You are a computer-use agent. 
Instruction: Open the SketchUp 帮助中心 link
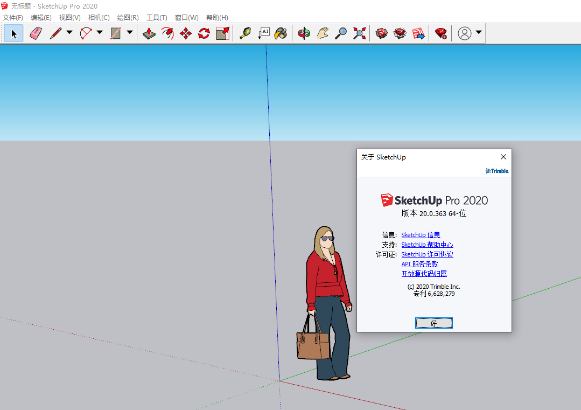427,245
